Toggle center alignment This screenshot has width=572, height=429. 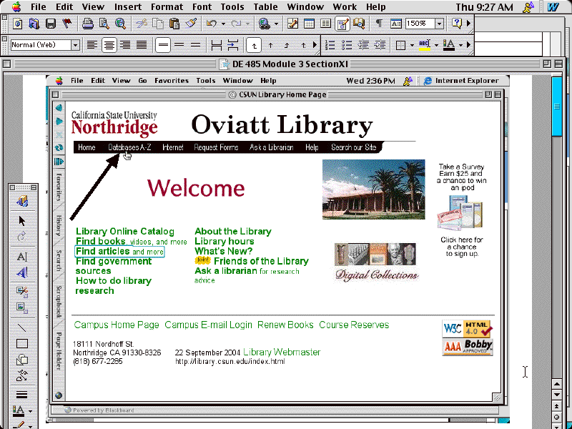[x=109, y=45]
